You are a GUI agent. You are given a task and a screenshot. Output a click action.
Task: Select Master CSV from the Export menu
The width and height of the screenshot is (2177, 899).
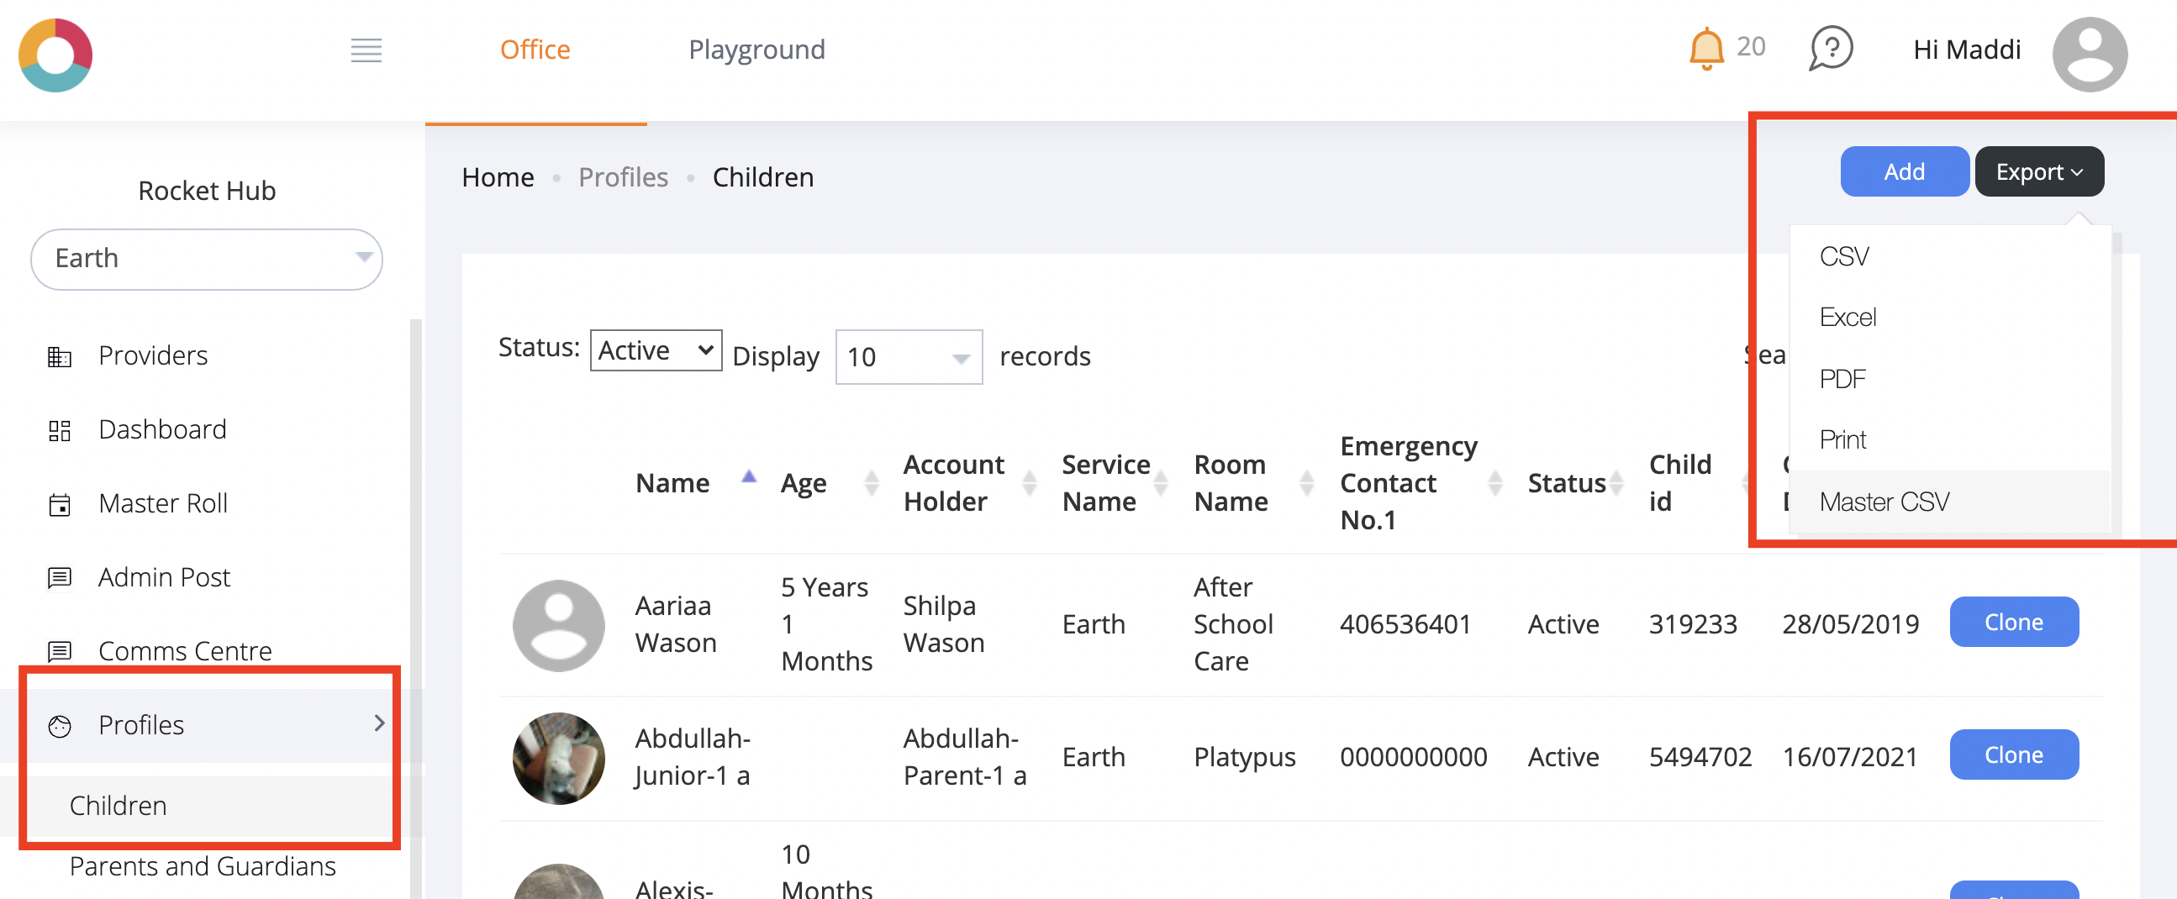click(1884, 501)
